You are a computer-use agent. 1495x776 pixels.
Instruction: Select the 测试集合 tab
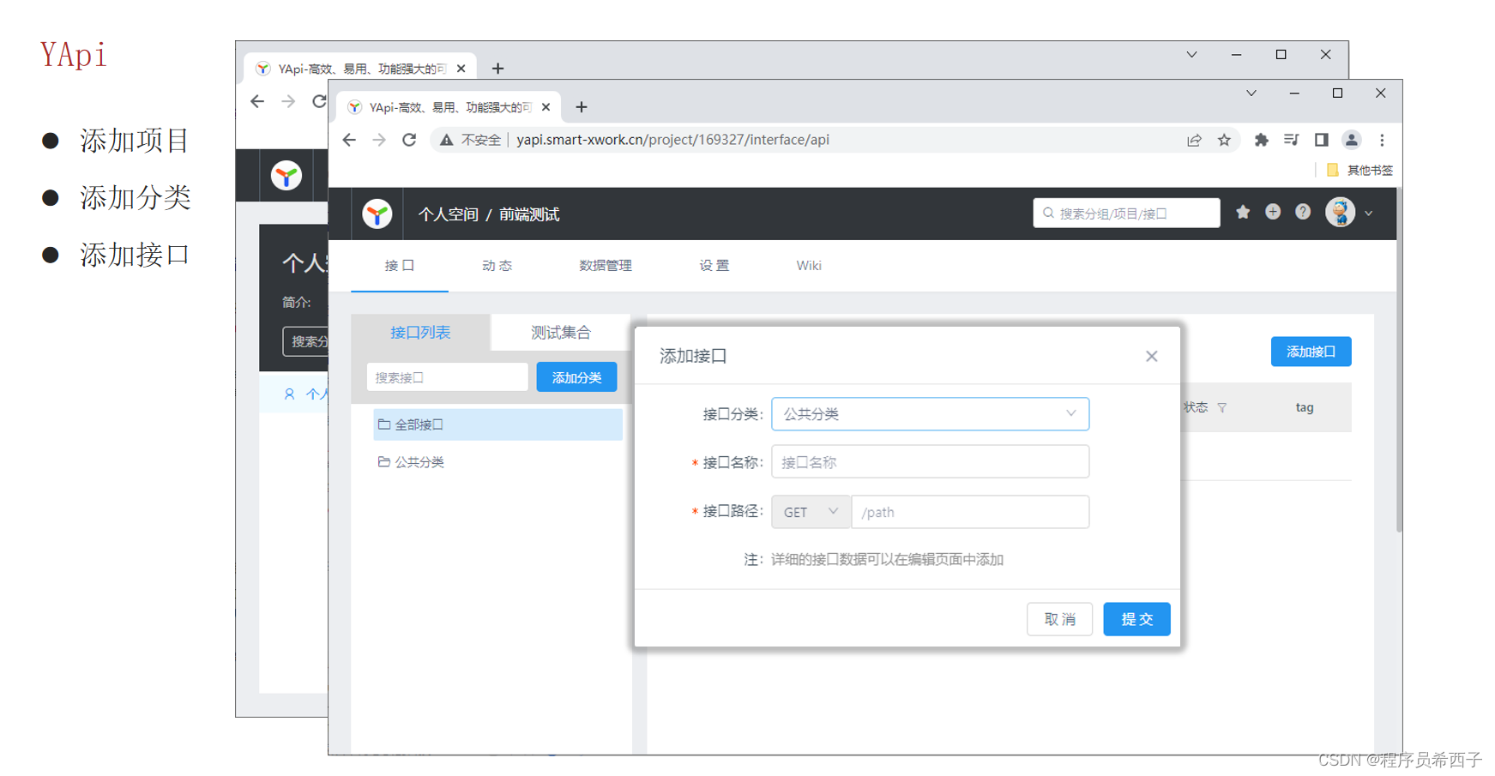(561, 333)
